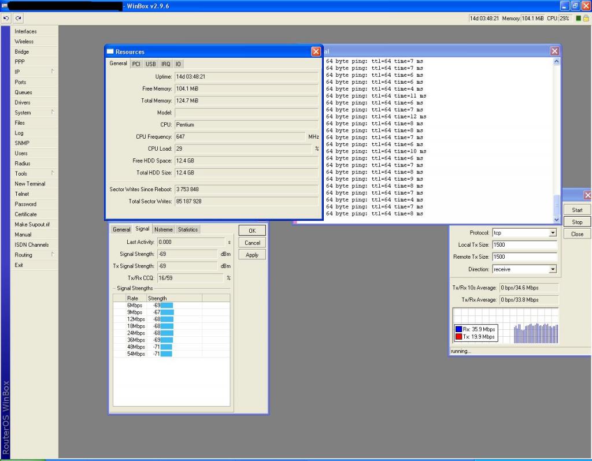Click the padlock icon at top right
This screenshot has height=461, width=592.
(x=585, y=18)
